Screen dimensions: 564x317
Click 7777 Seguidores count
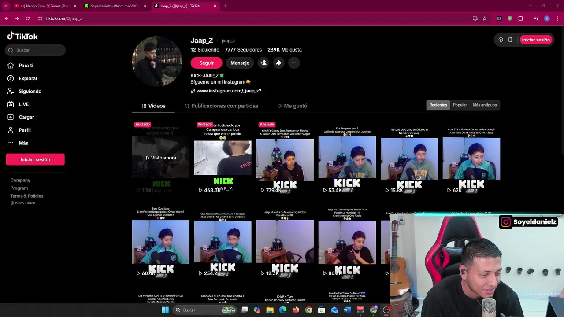[x=243, y=50]
